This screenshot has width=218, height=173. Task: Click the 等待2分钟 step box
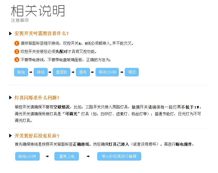(x=107, y=72)
